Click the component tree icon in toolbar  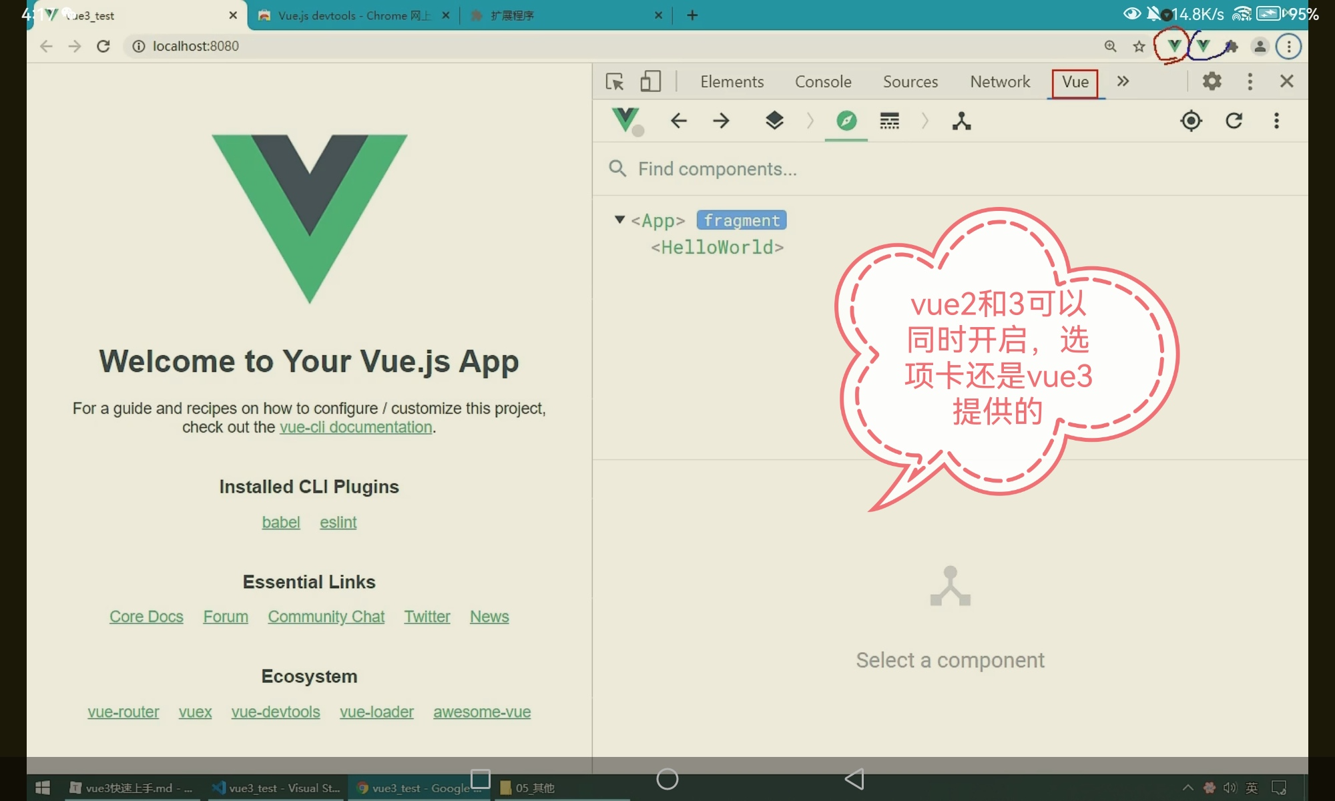click(x=961, y=121)
